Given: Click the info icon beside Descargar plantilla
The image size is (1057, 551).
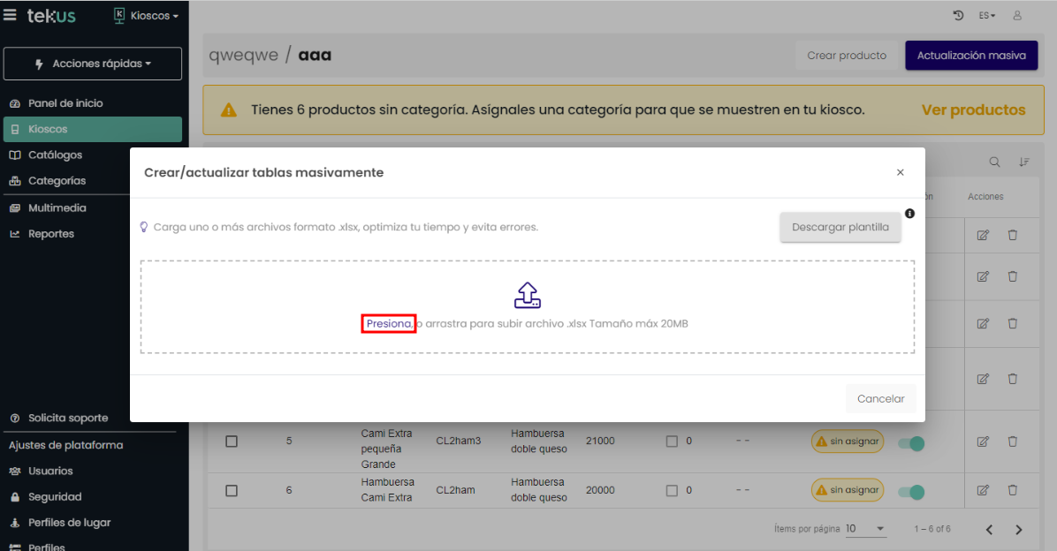Looking at the screenshot, I should pos(909,214).
